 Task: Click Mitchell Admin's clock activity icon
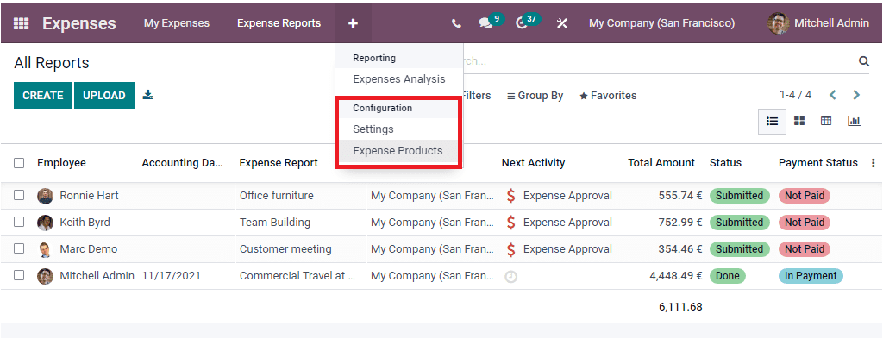coord(510,277)
